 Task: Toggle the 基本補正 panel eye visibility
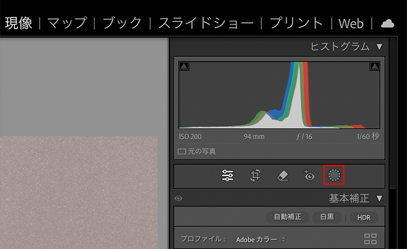pyautogui.click(x=178, y=198)
